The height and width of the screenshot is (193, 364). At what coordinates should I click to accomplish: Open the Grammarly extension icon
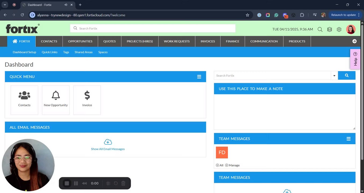pos(276,15)
